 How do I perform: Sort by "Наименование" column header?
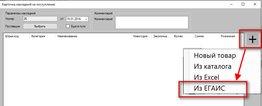coord(93,36)
